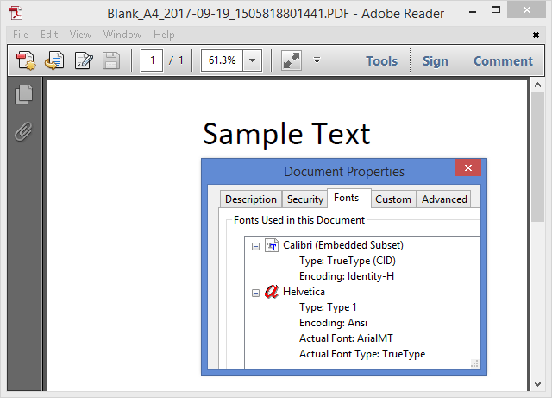Screen dimensions: 552x398
Task: Click the vertical scrollbar thumb
Action: click(x=537, y=156)
